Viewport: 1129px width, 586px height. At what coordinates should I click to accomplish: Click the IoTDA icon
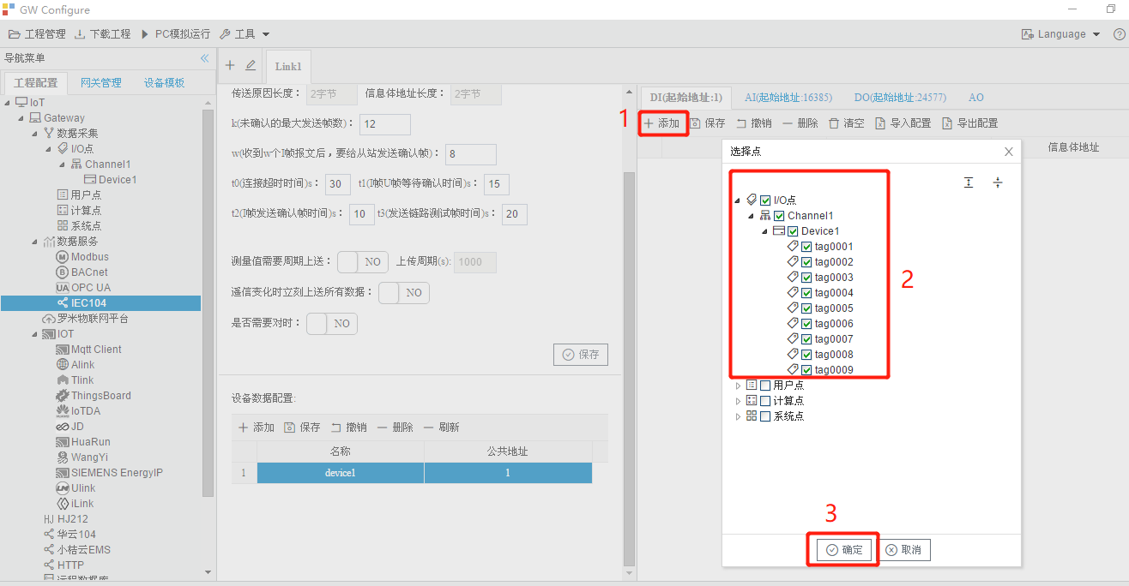pyautogui.click(x=62, y=411)
